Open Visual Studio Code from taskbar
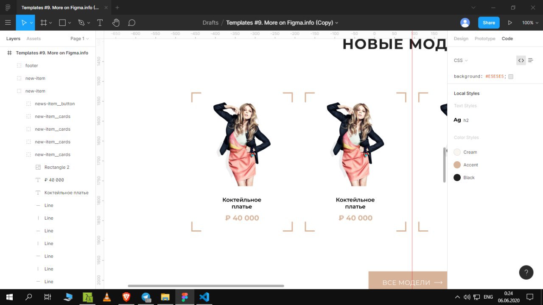This screenshot has width=543, height=305. [204, 297]
